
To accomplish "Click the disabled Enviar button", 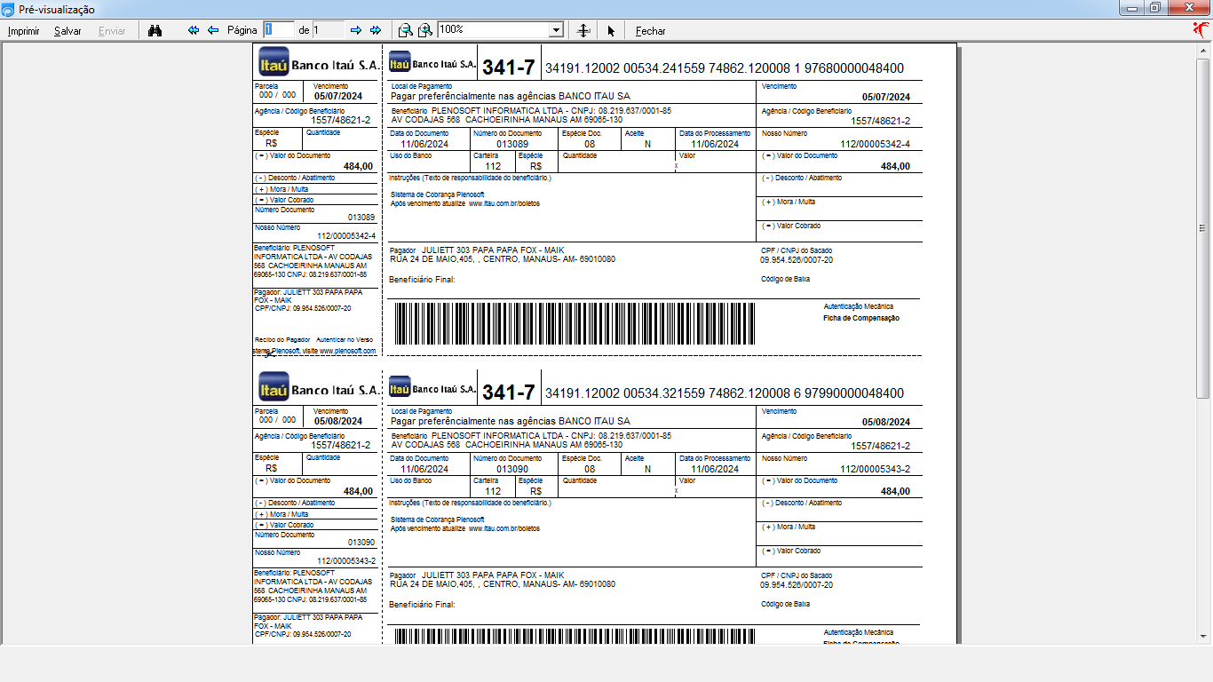I will click(x=112, y=31).
